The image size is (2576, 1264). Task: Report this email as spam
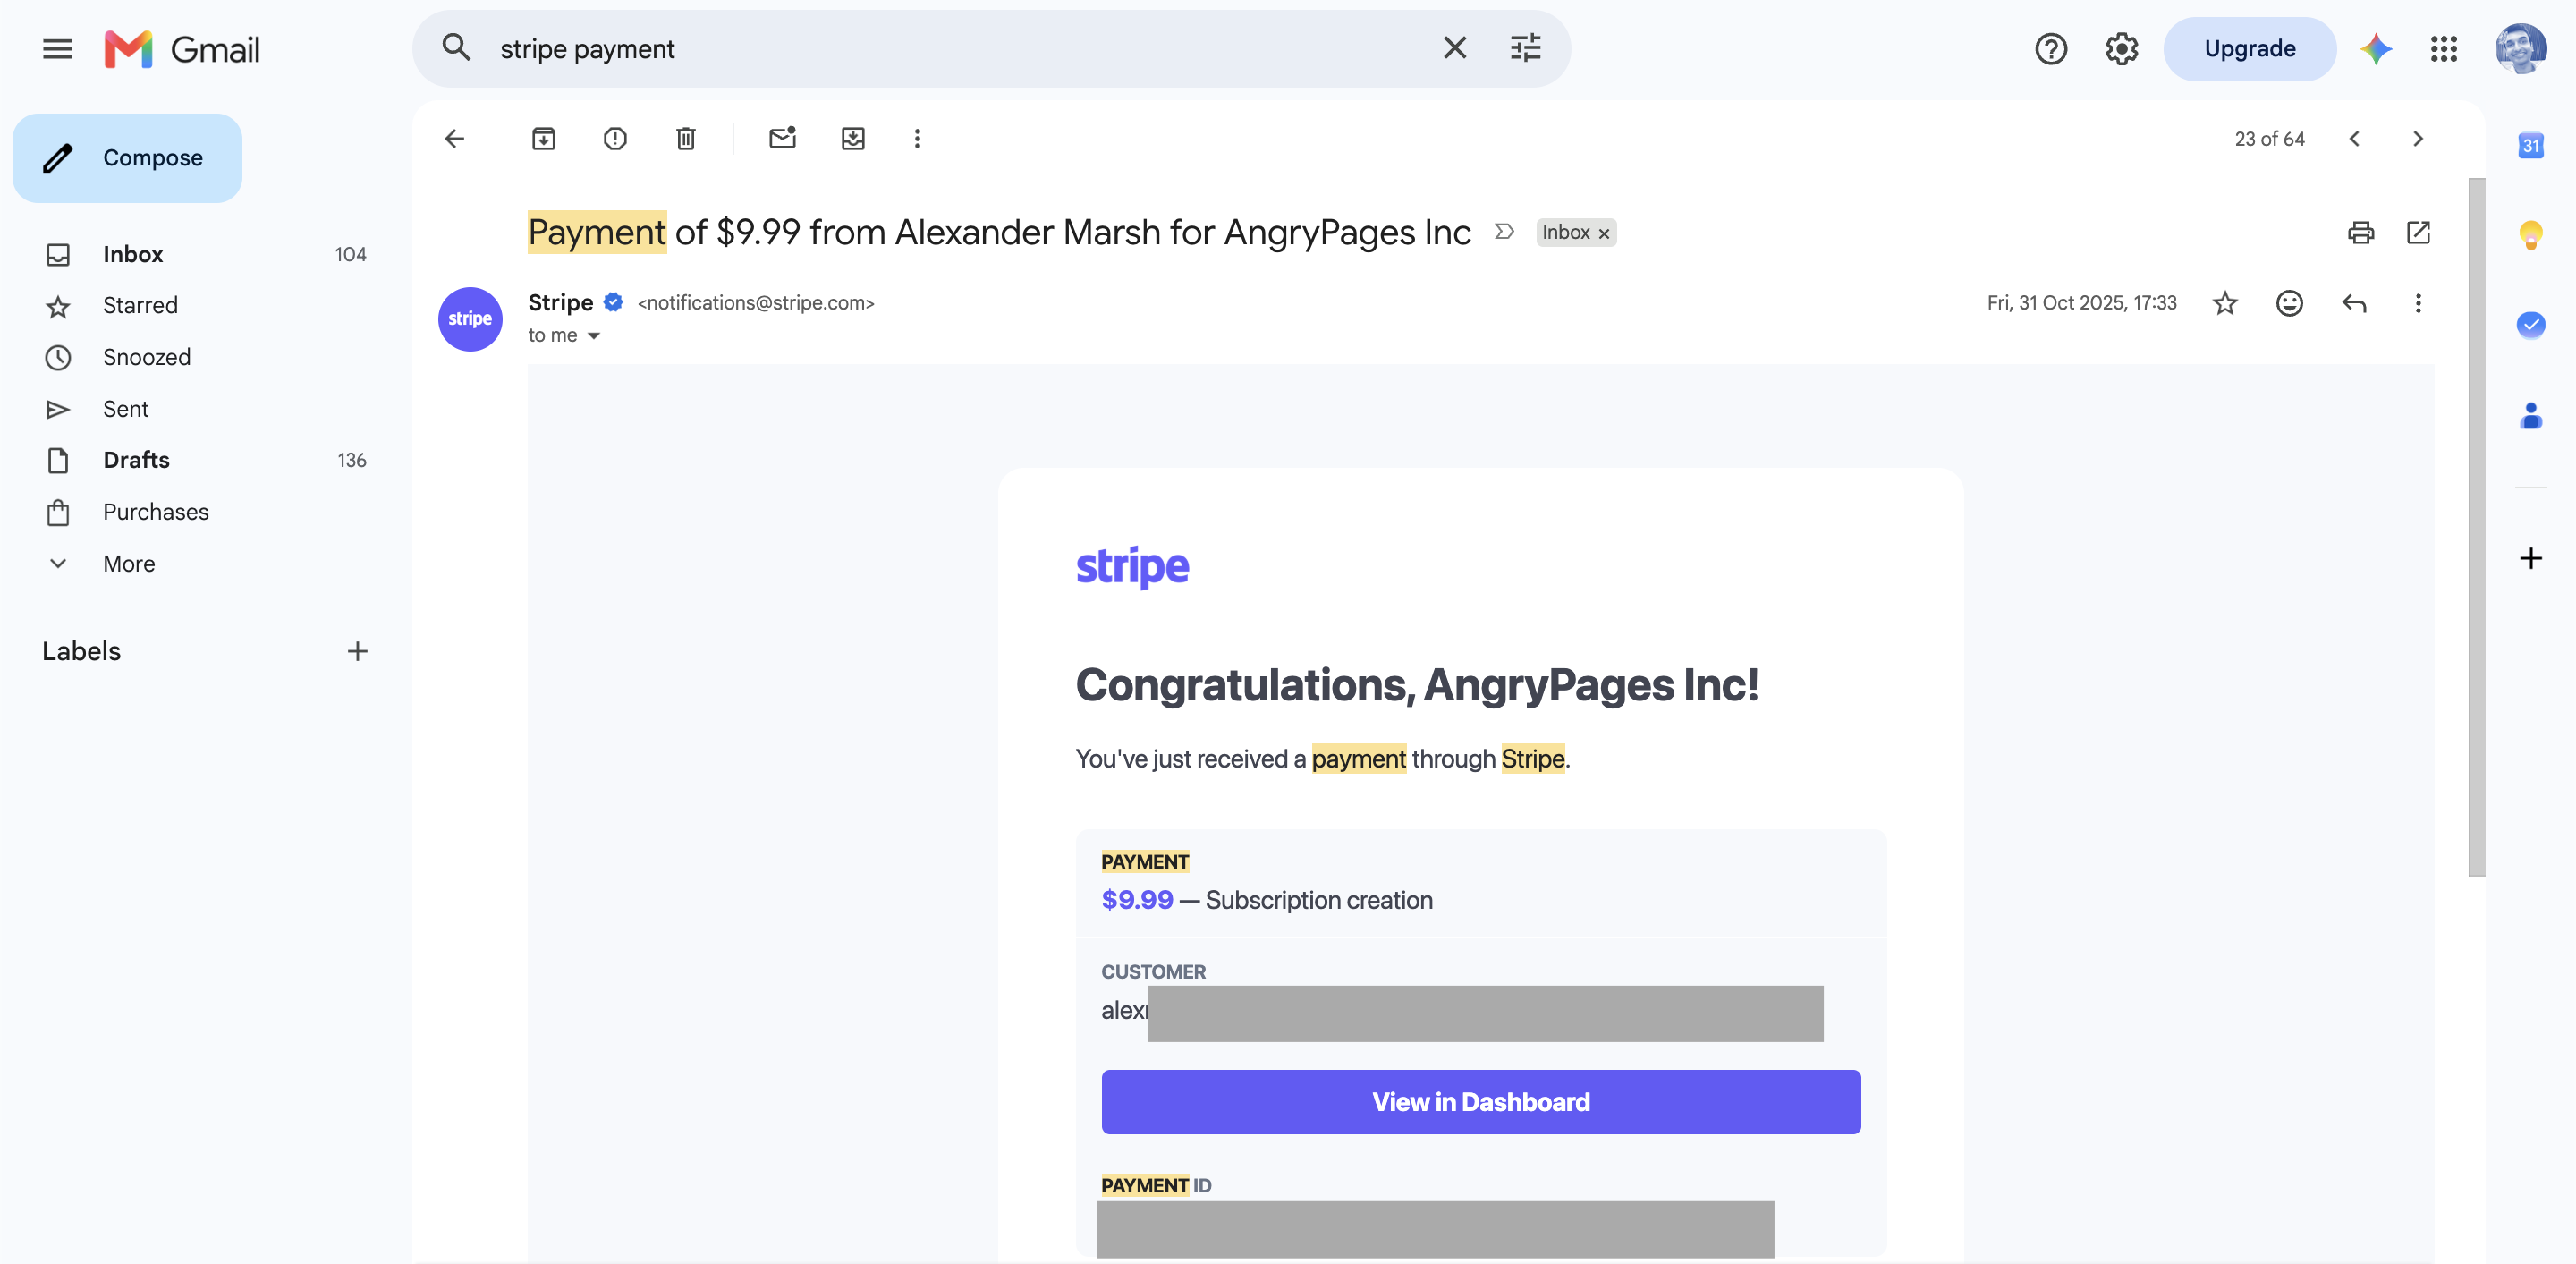coord(615,139)
